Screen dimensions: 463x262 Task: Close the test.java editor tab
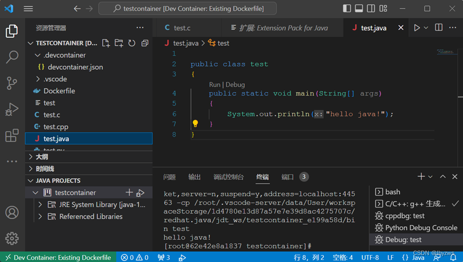[401, 28]
